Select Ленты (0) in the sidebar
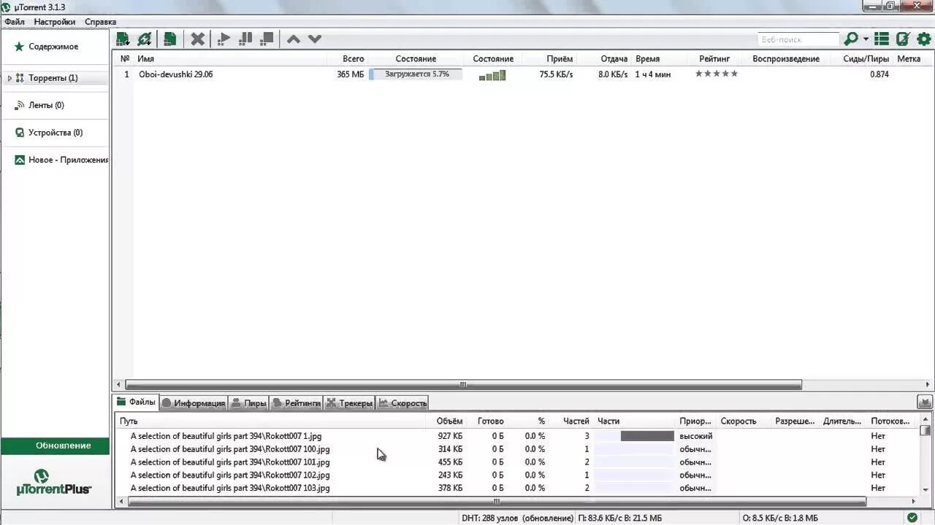 tap(46, 105)
